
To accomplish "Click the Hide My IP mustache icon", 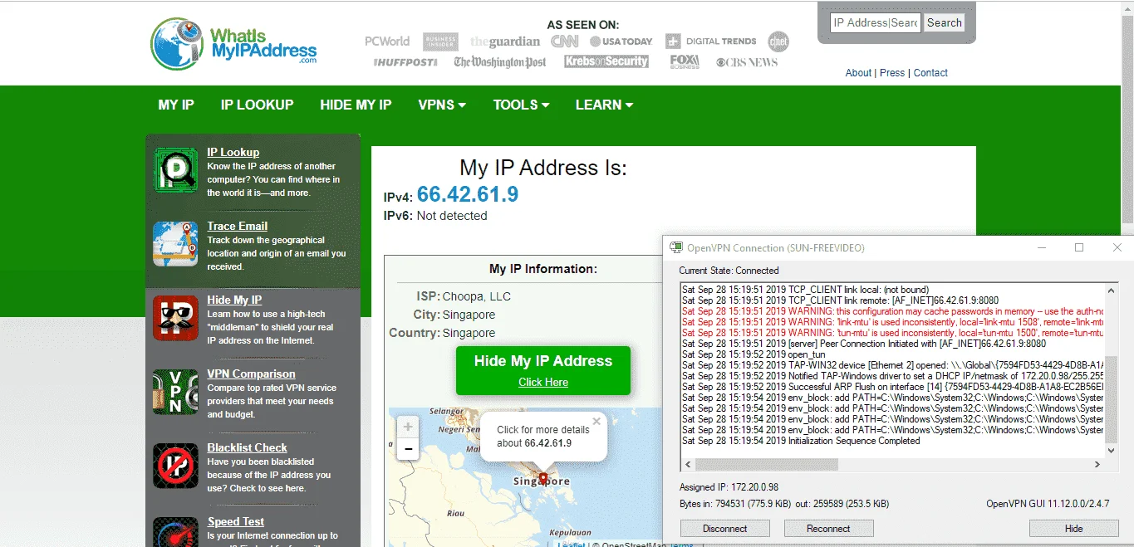I will (175, 318).
